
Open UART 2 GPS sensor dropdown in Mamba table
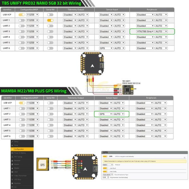tap(106, 114)
